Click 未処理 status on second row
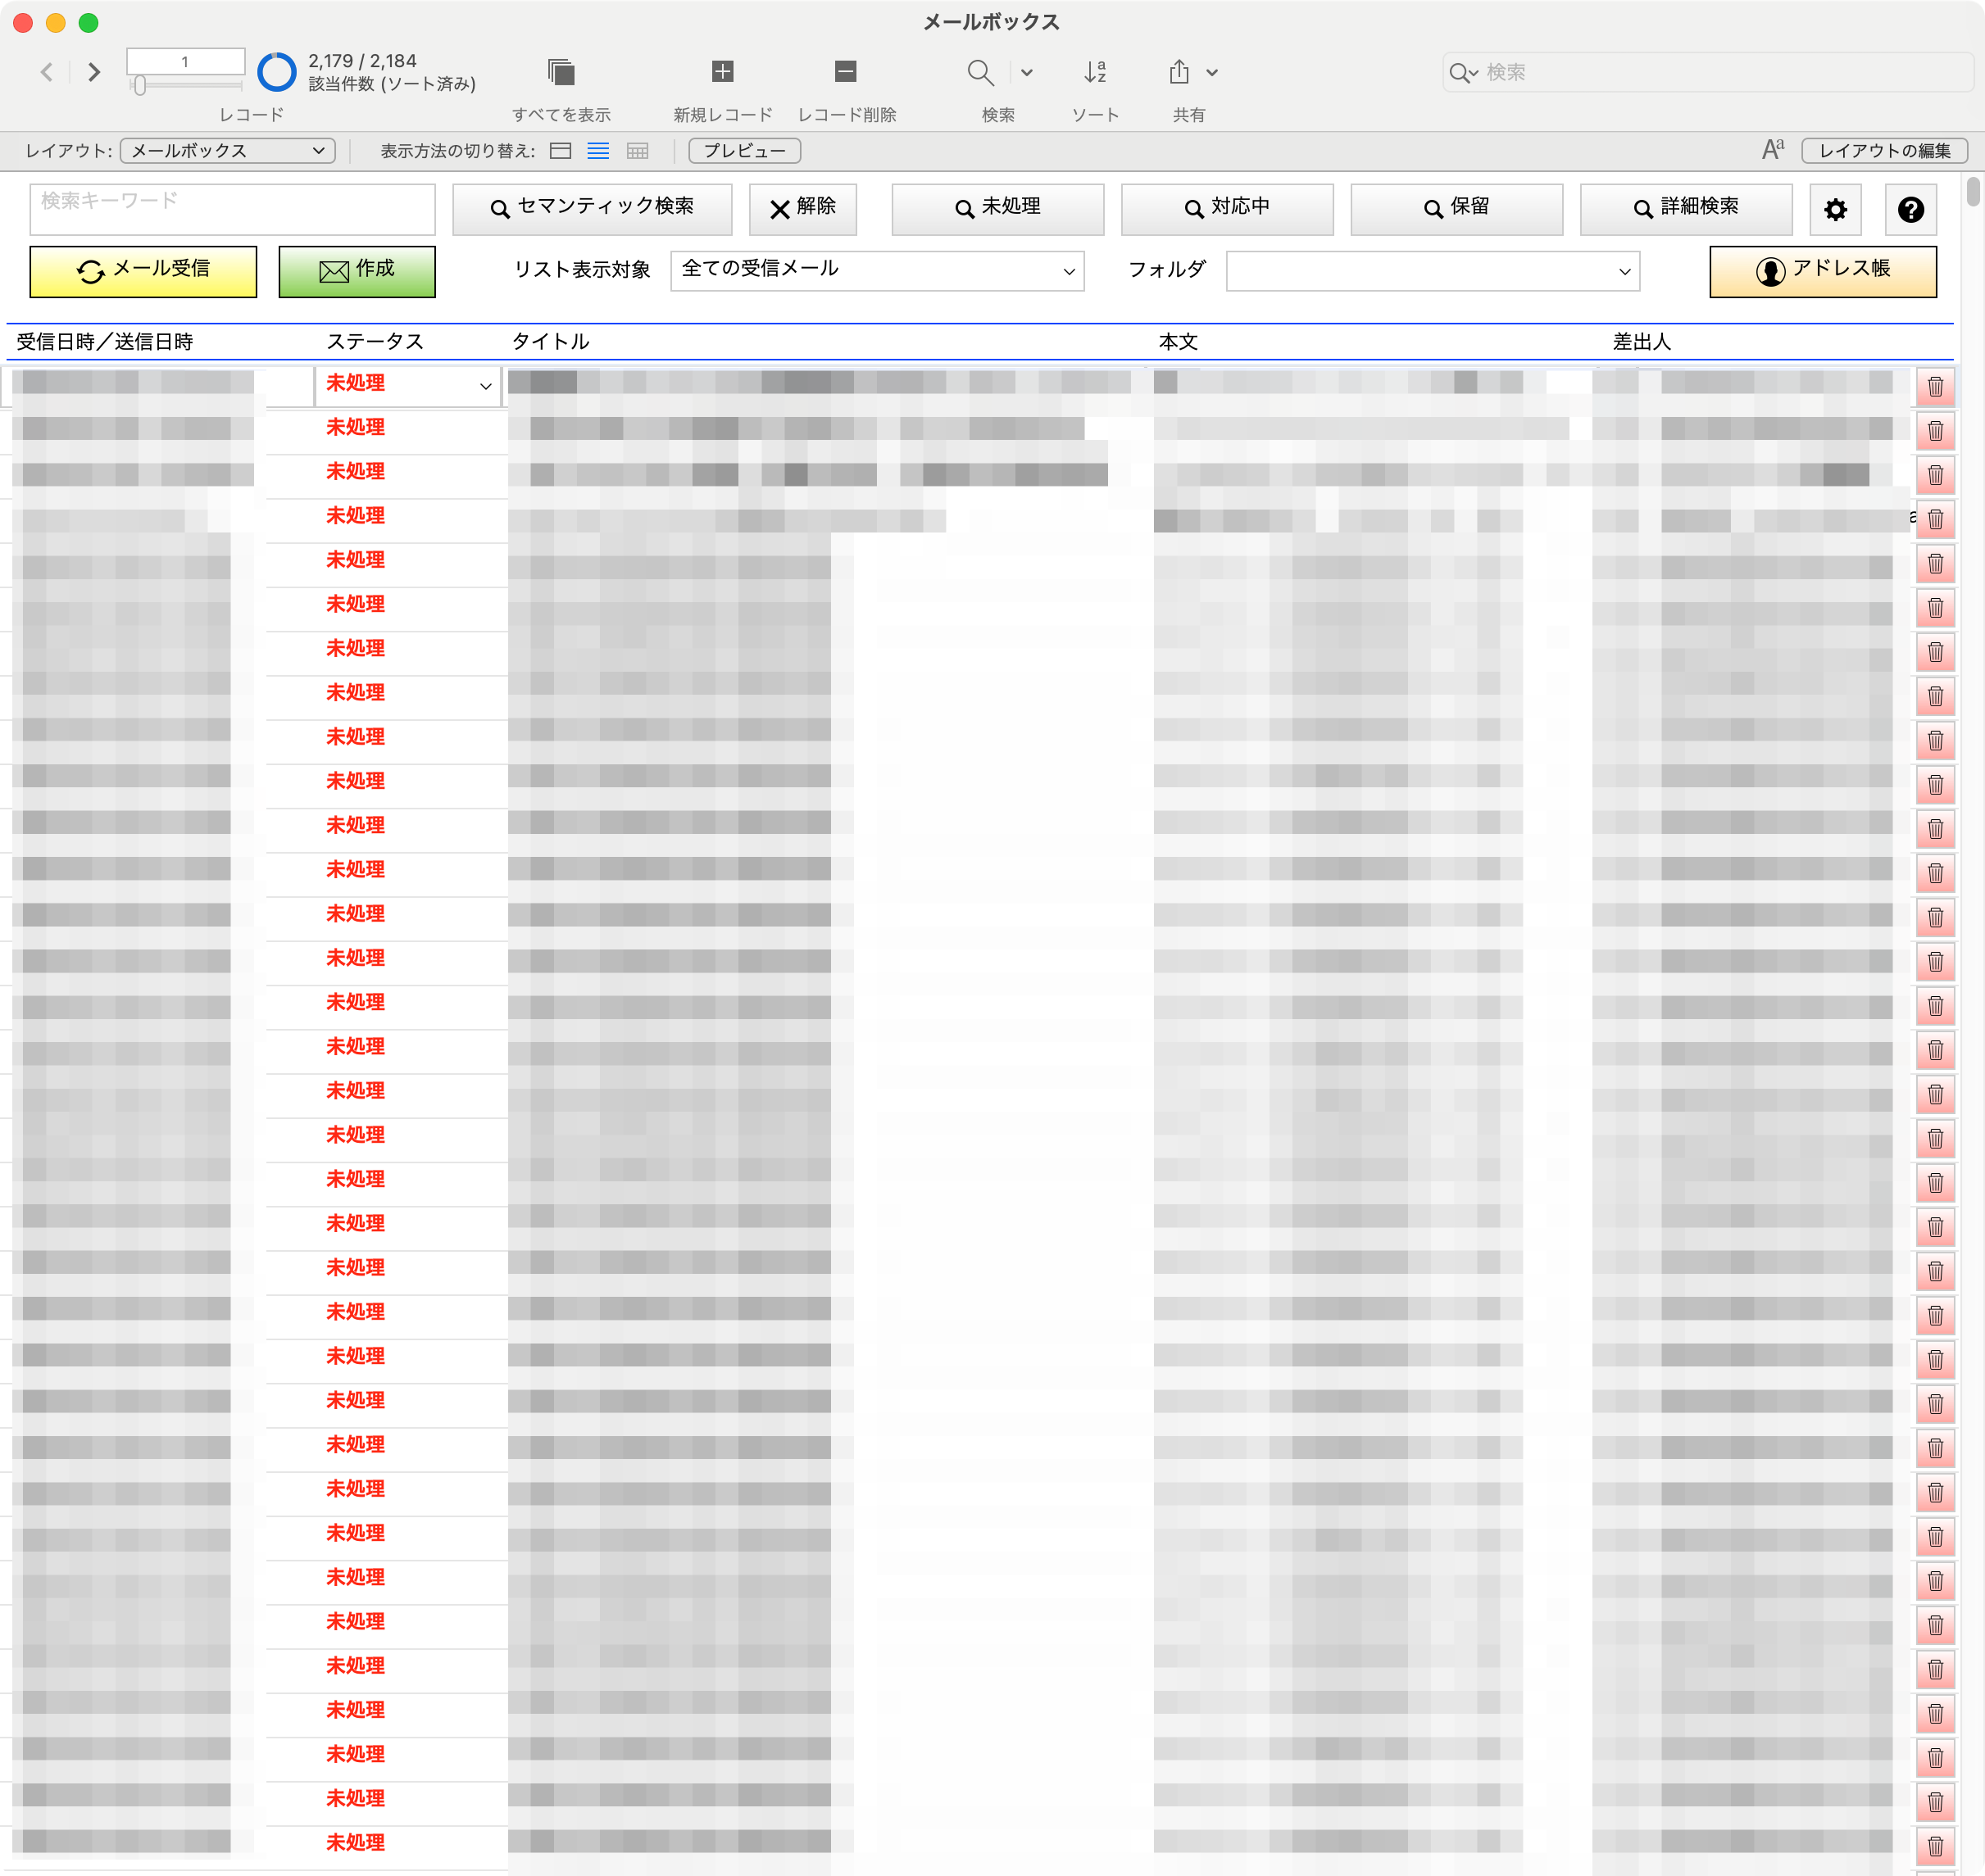This screenshot has height=1876, width=1985. coord(355,428)
